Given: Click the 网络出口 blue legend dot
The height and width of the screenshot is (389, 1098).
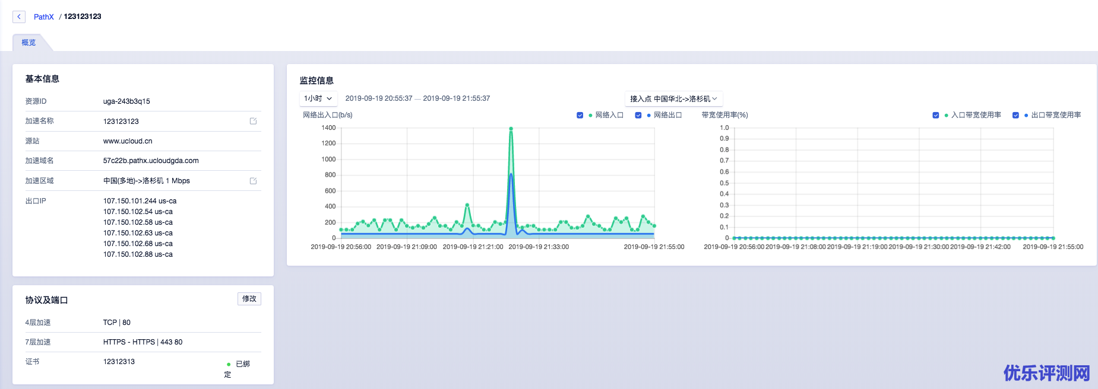Looking at the screenshot, I should coord(648,115).
